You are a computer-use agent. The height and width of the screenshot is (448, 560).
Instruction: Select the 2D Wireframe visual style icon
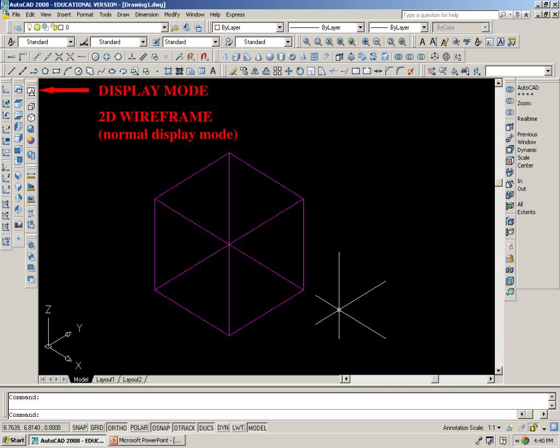point(31,91)
